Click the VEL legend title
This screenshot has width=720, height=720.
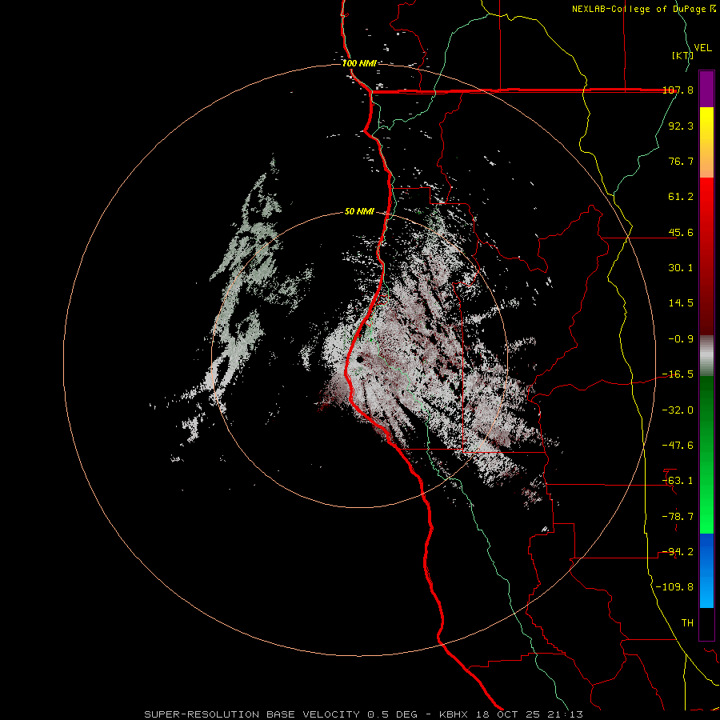(x=702, y=48)
